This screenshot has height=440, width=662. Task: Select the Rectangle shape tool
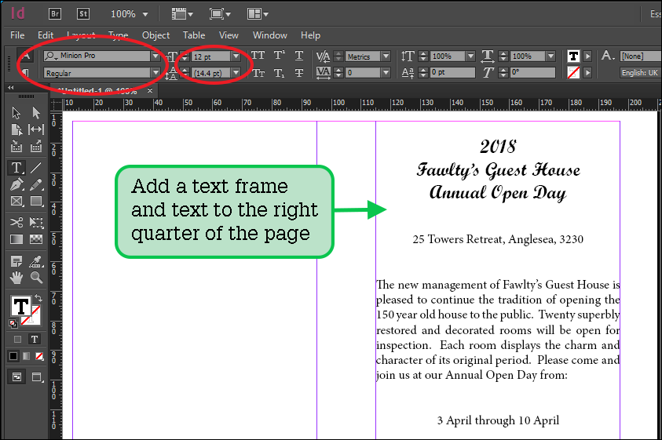36,202
